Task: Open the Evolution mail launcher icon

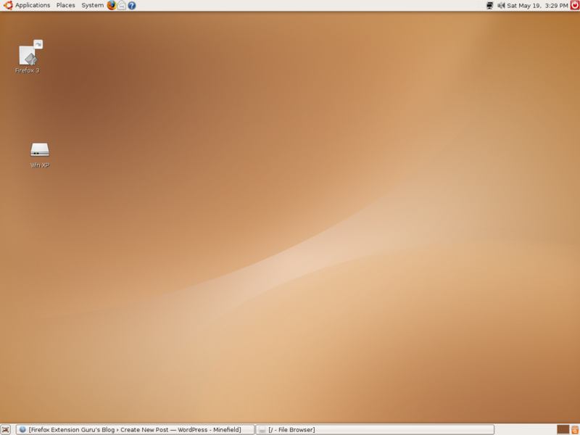Action: click(121, 5)
